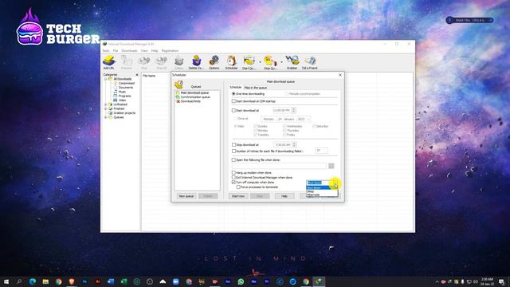510x287 pixels.
Task: Click the Scheduler clock toolbar icon
Action: (231, 62)
